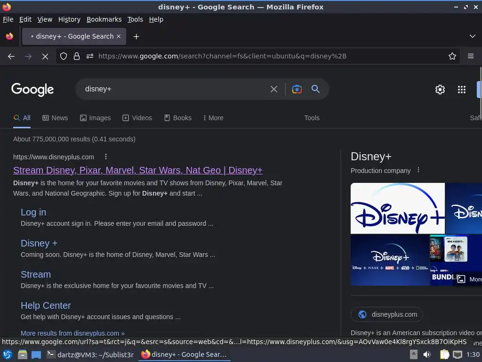Select Firefox disney+ window in taskbar
The image size is (482, 362).
[184, 354]
